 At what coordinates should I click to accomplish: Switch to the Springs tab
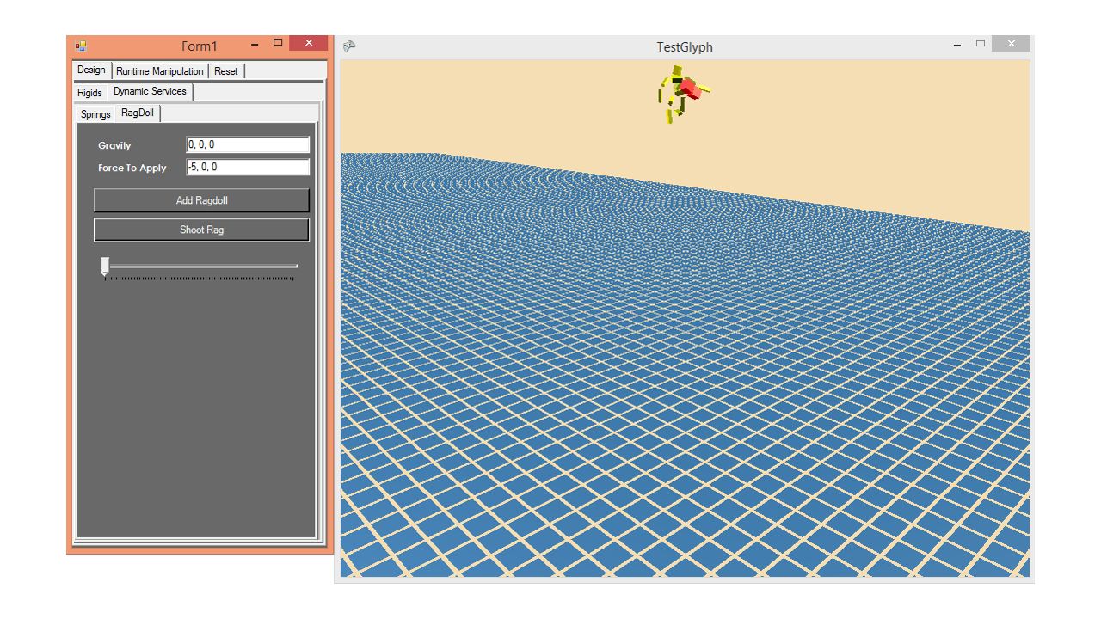pyautogui.click(x=95, y=113)
